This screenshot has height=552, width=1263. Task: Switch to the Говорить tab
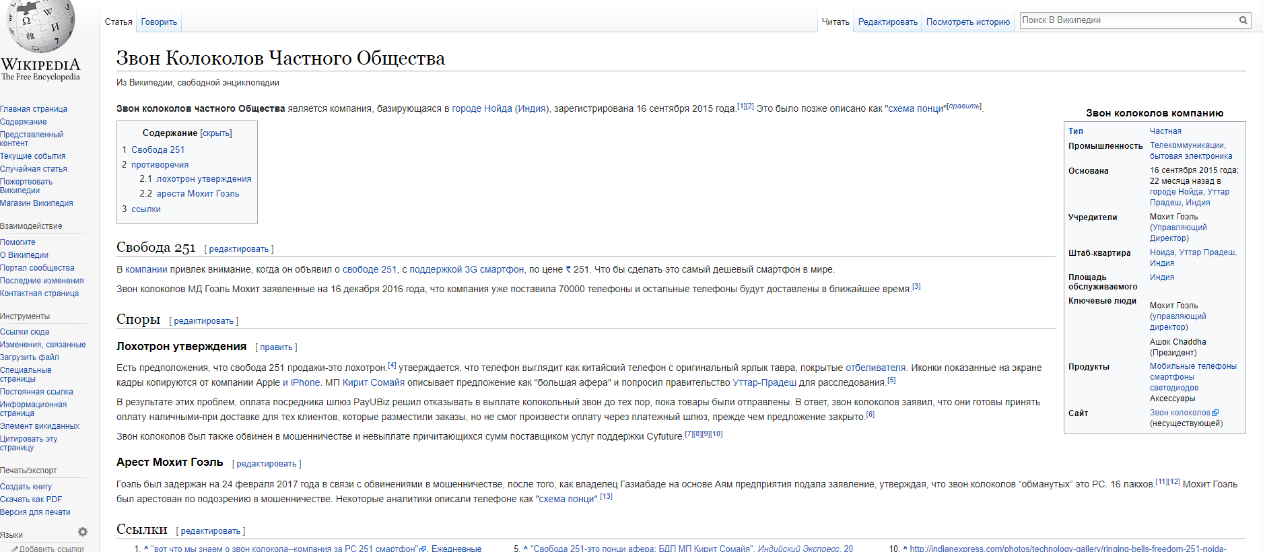(159, 22)
